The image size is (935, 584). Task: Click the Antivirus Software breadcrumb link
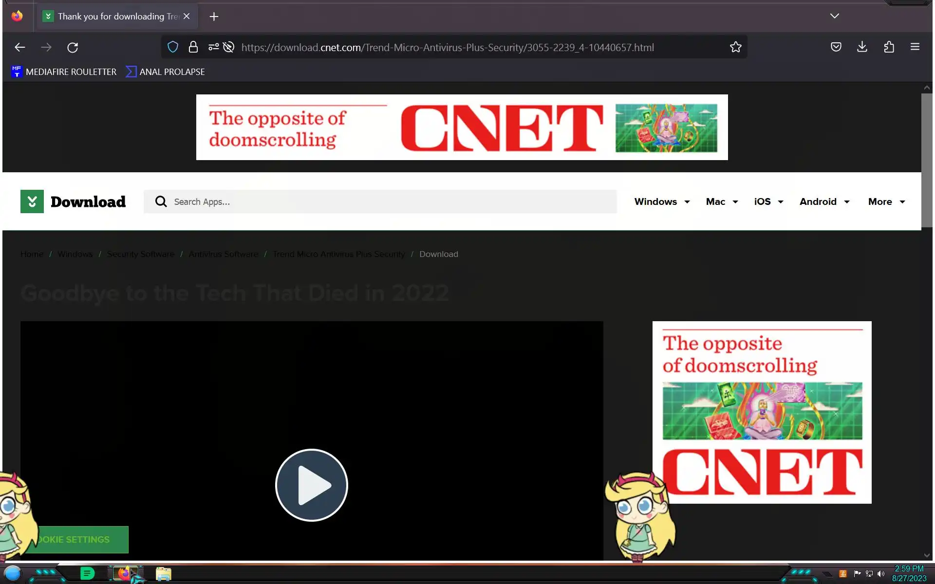[223, 254]
